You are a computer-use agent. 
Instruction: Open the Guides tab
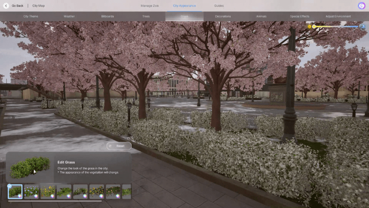219,6
